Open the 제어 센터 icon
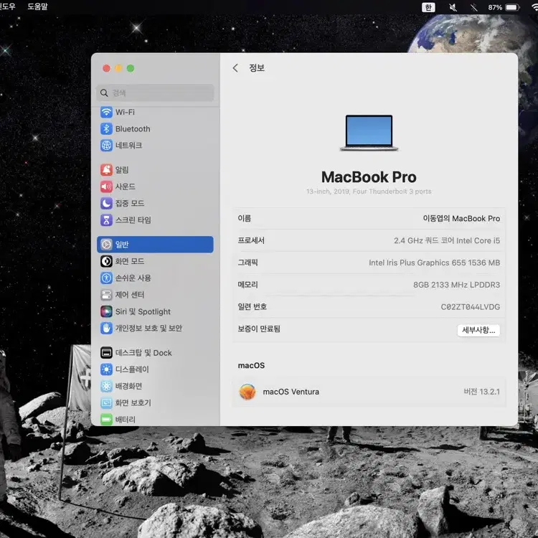 [106, 295]
